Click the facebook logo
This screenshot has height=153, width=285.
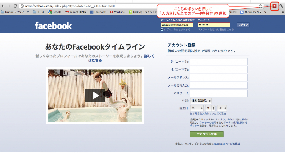(53, 26)
